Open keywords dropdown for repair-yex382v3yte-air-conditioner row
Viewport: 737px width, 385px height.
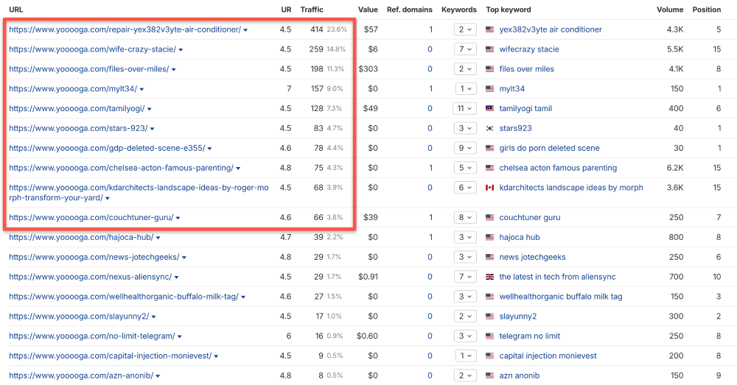coord(465,29)
